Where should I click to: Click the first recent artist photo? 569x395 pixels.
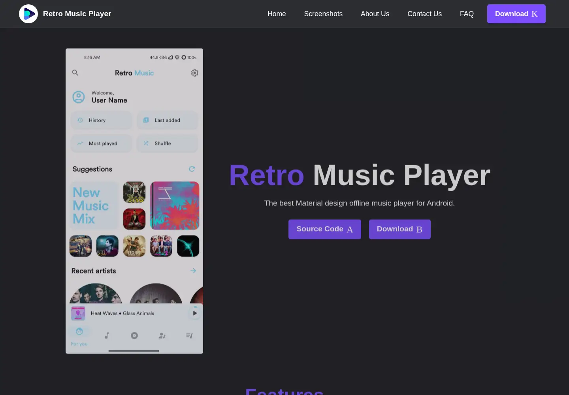click(96, 293)
